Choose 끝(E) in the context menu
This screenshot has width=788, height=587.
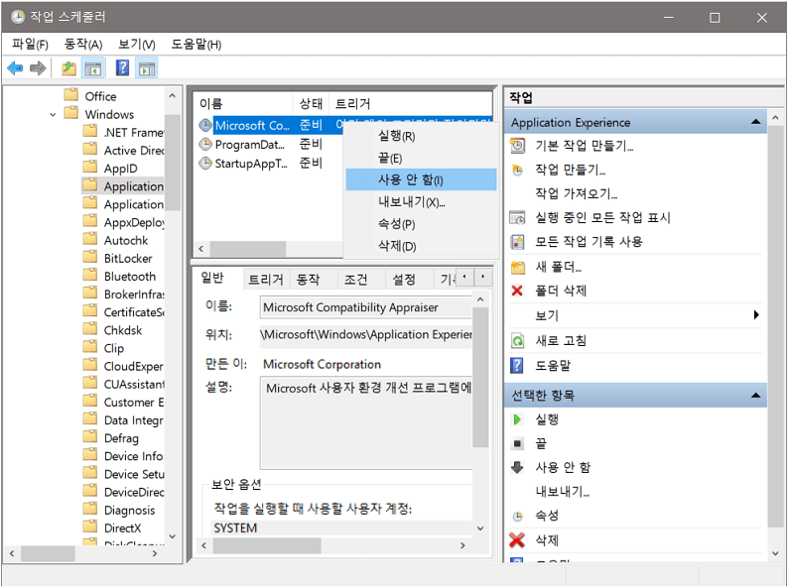point(421,159)
